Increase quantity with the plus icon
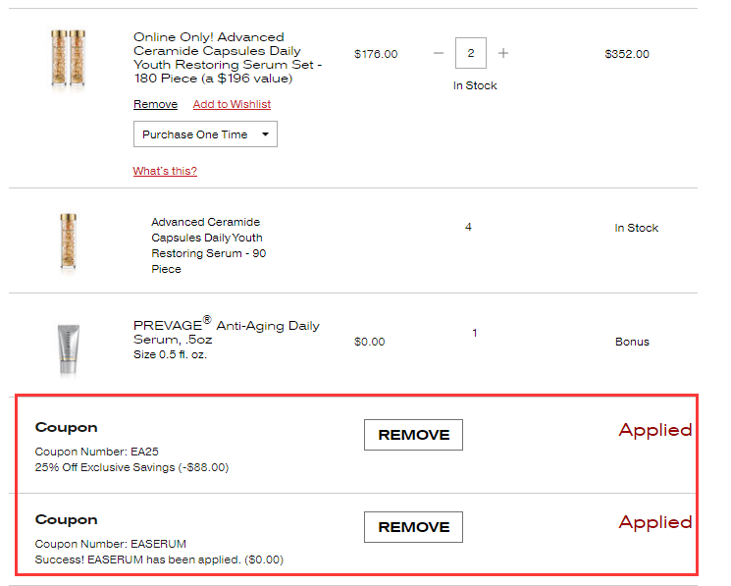731x586 pixels. pyautogui.click(x=503, y=53)
